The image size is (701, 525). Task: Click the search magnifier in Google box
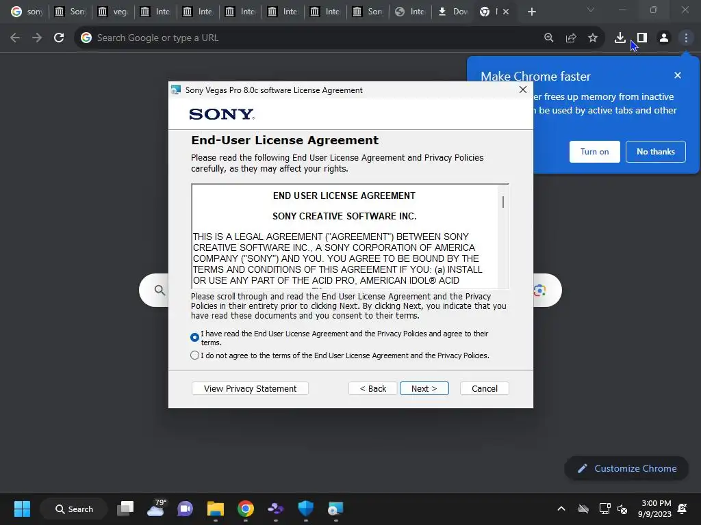(x=160, y=291)
